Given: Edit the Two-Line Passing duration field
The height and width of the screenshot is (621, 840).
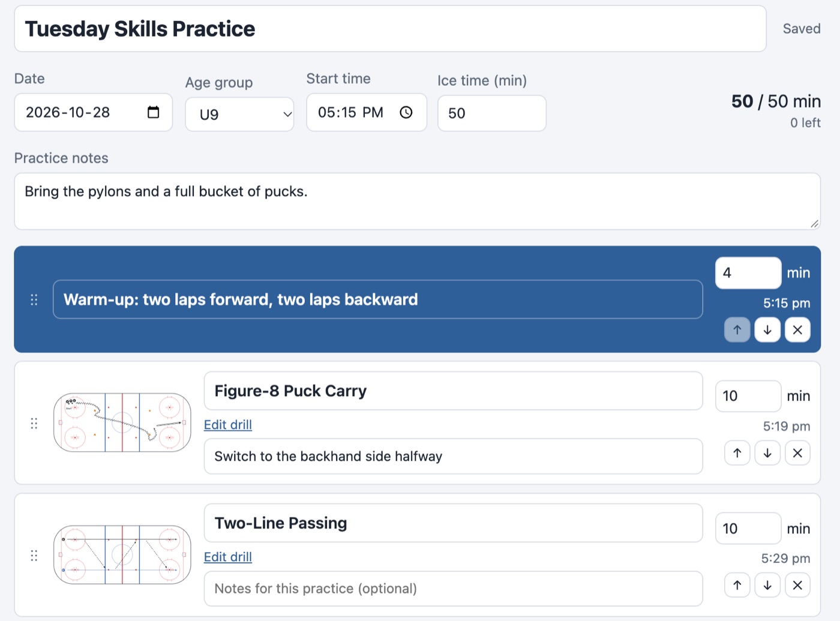Looking at the screenshot, I should pyautogui.click(x=748, y=529).
